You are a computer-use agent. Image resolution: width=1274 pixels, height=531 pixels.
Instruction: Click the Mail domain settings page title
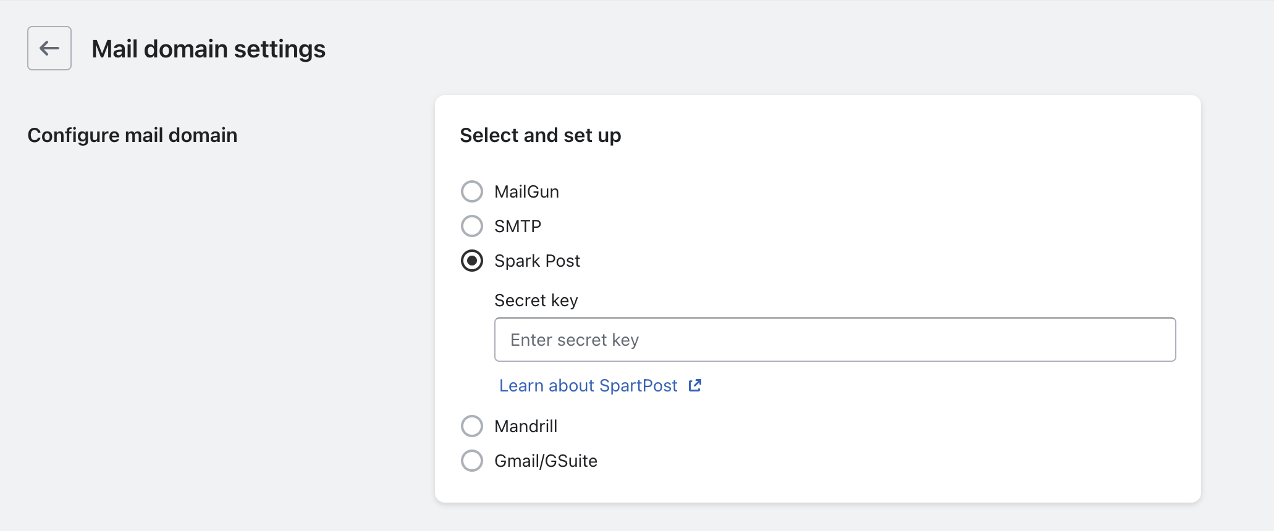coord(208,49)
